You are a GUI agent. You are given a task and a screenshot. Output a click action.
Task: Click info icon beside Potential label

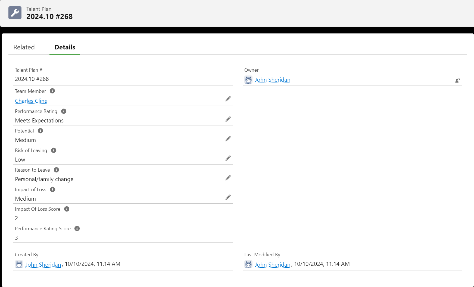pyautogui.click(x=40, y=131)
